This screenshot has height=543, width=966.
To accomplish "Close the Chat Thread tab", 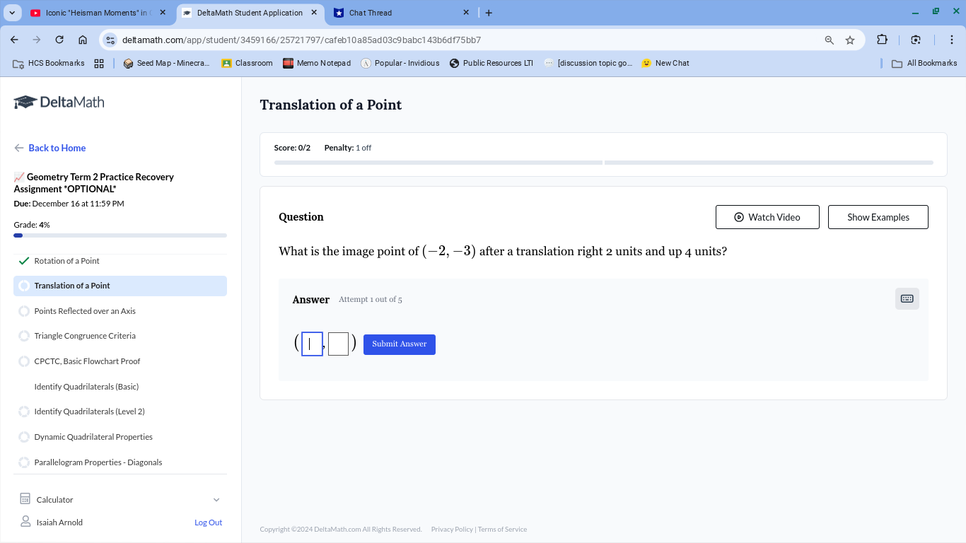I will click(466, 13).
